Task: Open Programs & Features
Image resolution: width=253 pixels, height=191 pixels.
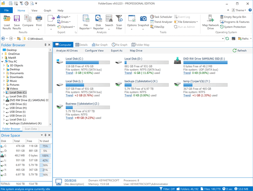Action: [235, 22]
